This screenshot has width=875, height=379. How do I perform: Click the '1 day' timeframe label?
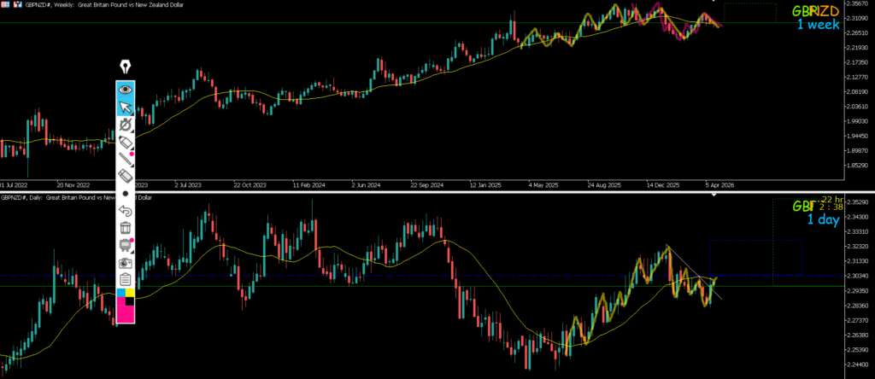823,220
